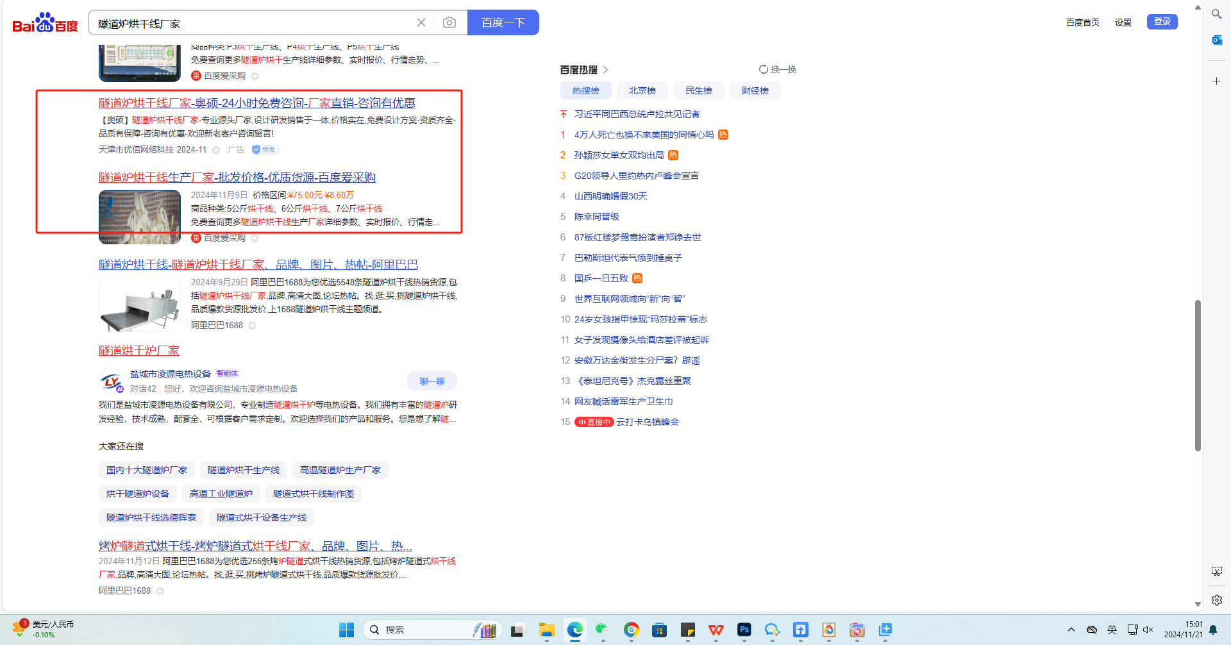Click the camera image-search icon
The width and height of the screenshot is (1231, 645).
pos(449,23)
